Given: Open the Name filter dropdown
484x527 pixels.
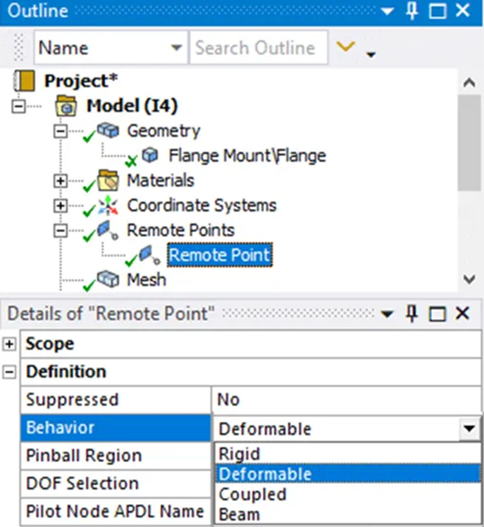Looking at the screenshot, I should [176, 48].
